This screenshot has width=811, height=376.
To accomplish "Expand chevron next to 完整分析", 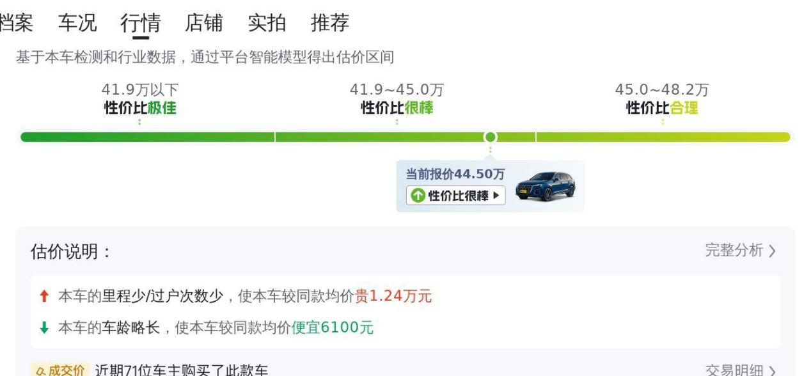I will coord(772,251).
